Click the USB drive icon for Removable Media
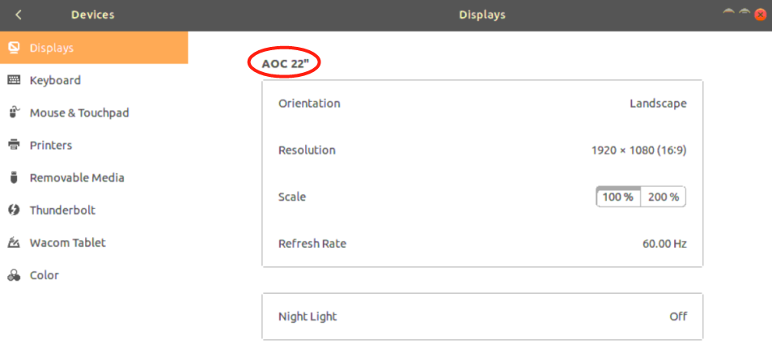This screenshot has width=772, height=361. coord(14,177)
